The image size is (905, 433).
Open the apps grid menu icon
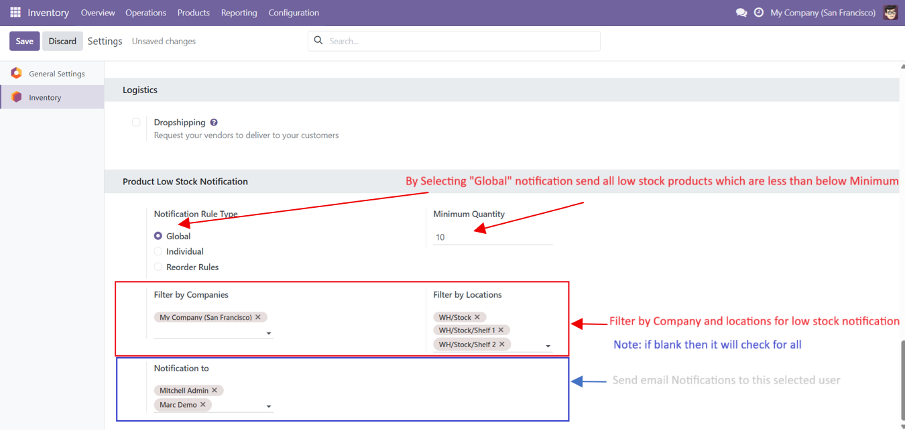click(15, 13)
